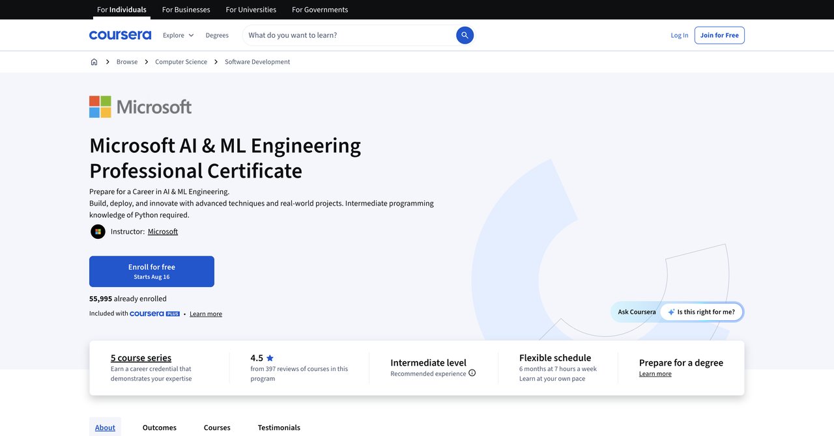
Task: Click the '55,995 already enrolled' text
Action: (128, 299)
